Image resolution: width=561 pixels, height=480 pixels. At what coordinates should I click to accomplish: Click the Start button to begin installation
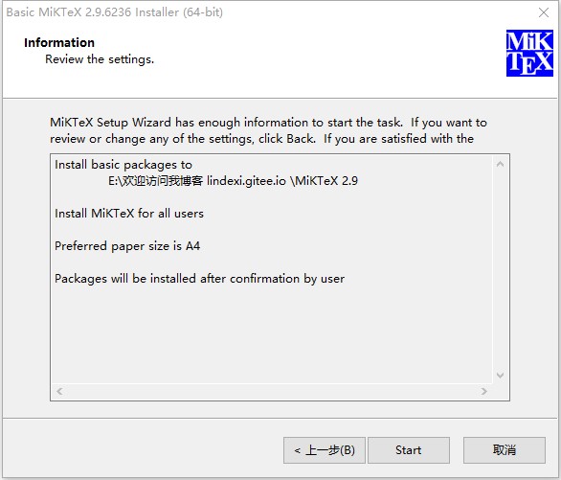tap(409, 450)
